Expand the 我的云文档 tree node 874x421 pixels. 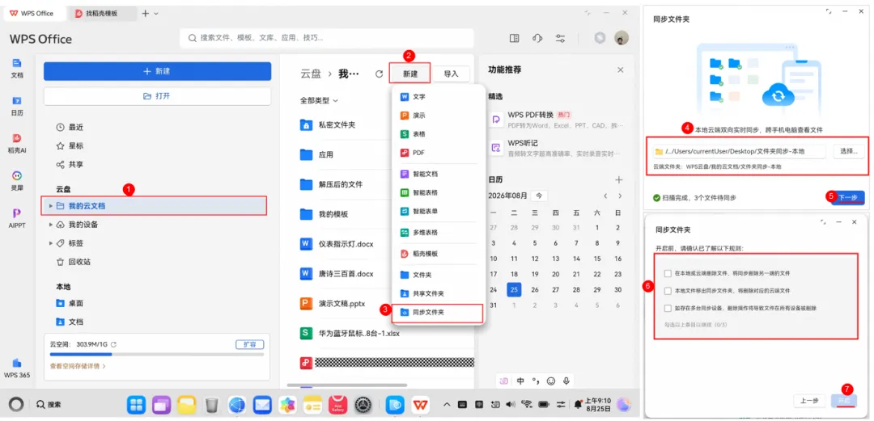[x=51, y=206]
